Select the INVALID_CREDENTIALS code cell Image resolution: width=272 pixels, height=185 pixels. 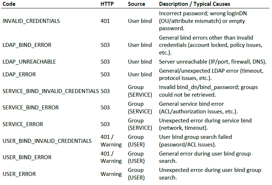[31, 21]
